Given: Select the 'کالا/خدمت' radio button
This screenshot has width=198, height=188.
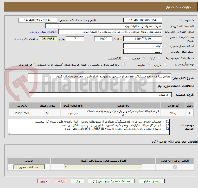Looking at the screenshot, I should click(x=125, y=58).
